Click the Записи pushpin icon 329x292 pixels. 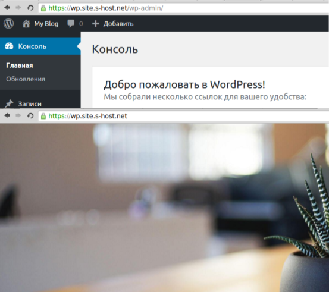coord(9,103)
